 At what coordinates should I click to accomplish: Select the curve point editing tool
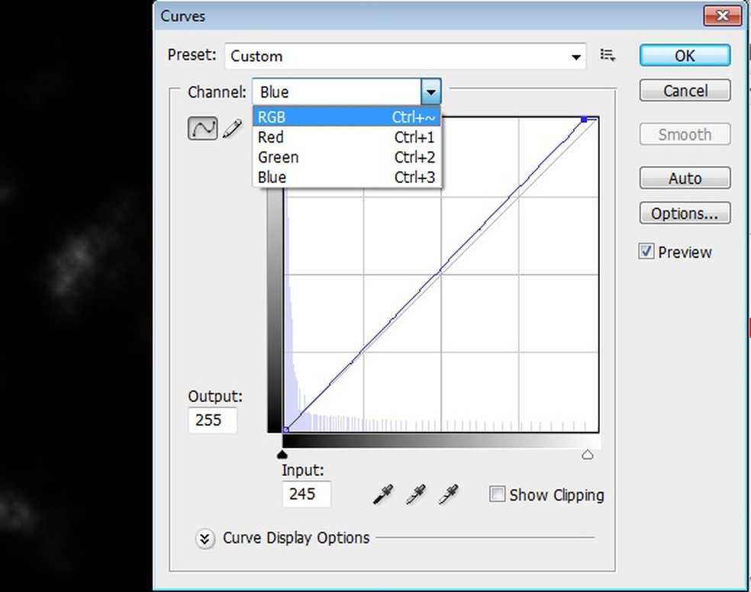(x=202, y=128)
